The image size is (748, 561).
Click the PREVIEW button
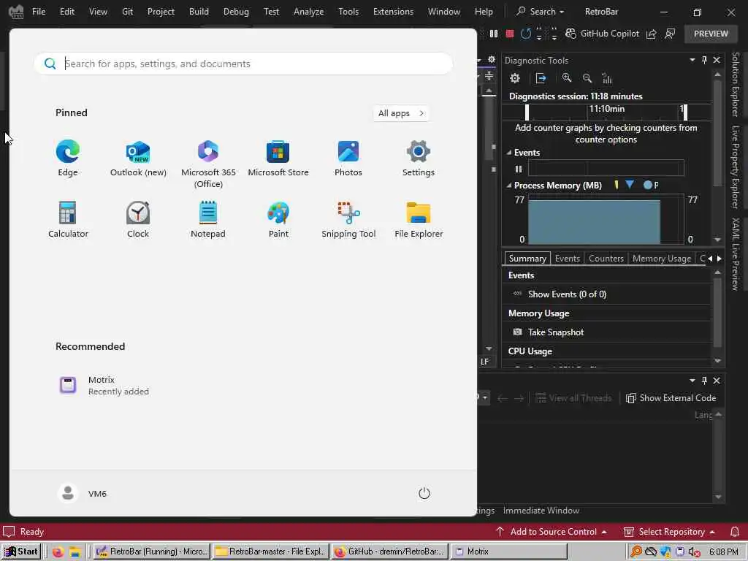pos(711,34)
